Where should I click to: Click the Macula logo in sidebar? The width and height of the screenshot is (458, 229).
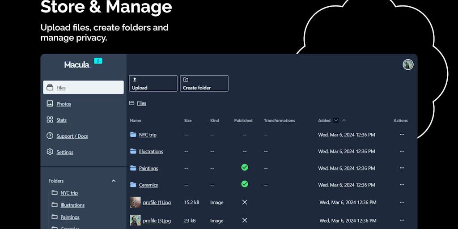(x=77, y=64)
